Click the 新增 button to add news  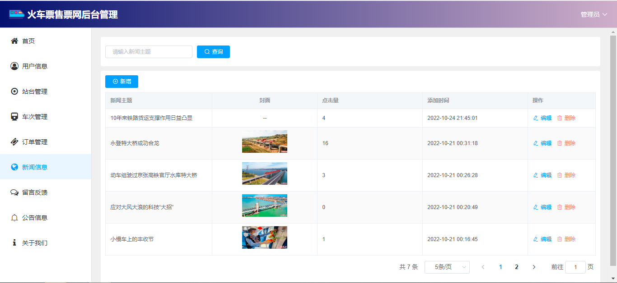pyautogui.click(x=122, y=82)
